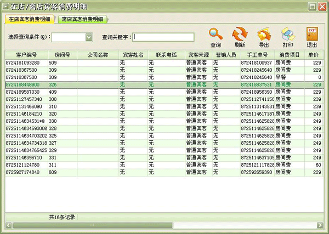Select the 在店宾客消费明细 tab
Viewport: 329px width, 234px height.
pyautogui.click(x=29, y=19)
